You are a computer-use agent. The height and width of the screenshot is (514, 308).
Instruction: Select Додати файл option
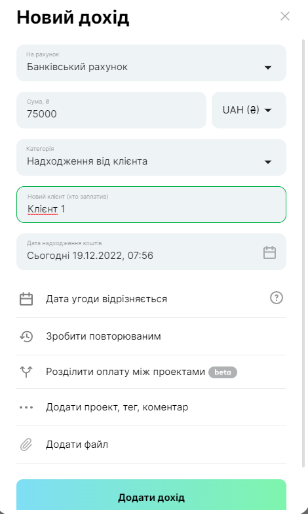[x=151, y=445]
